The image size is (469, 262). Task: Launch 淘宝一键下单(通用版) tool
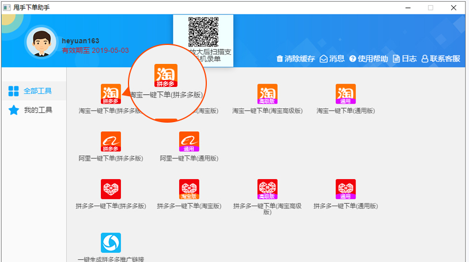(x=346, y=94)
